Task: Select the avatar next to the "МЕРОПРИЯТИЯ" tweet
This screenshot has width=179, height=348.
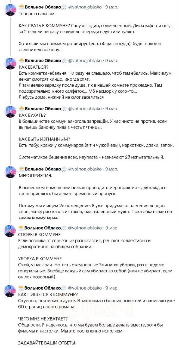Action: point(11,172)
